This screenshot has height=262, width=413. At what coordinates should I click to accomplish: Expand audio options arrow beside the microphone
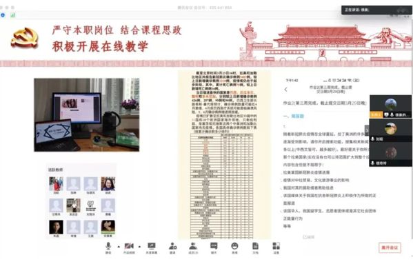[119, 247]
